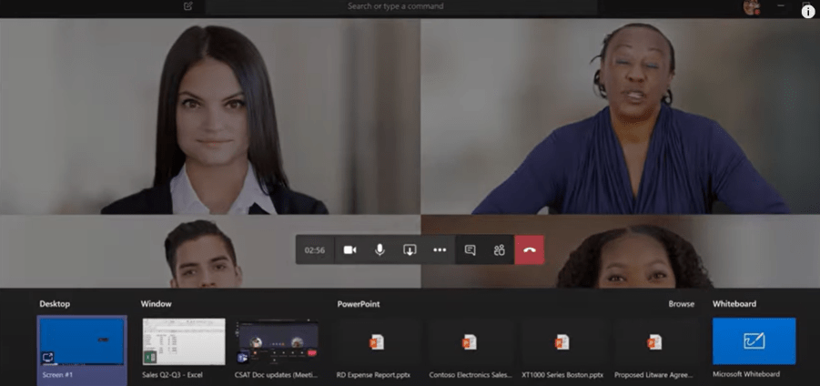
Task: Click the XT1000 Series Boston.pptx file name
Action: click(562, 374)
